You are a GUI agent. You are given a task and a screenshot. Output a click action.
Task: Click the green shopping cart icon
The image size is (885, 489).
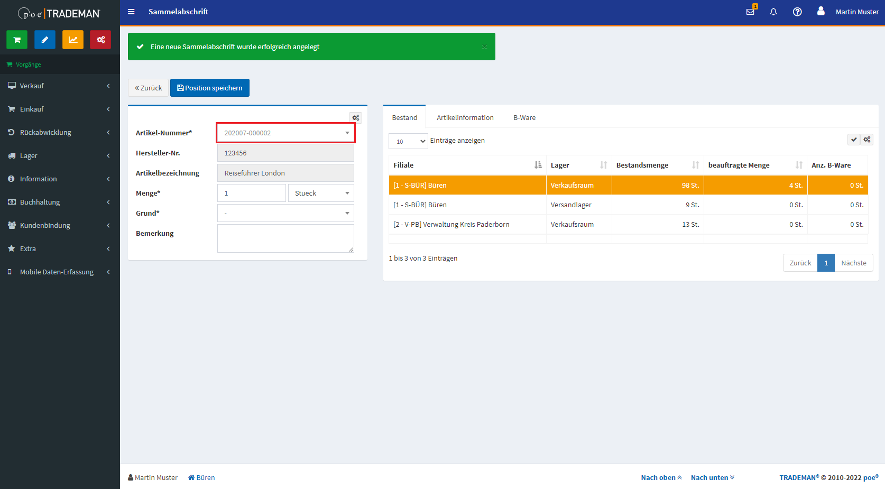click(x=17, y=40)
